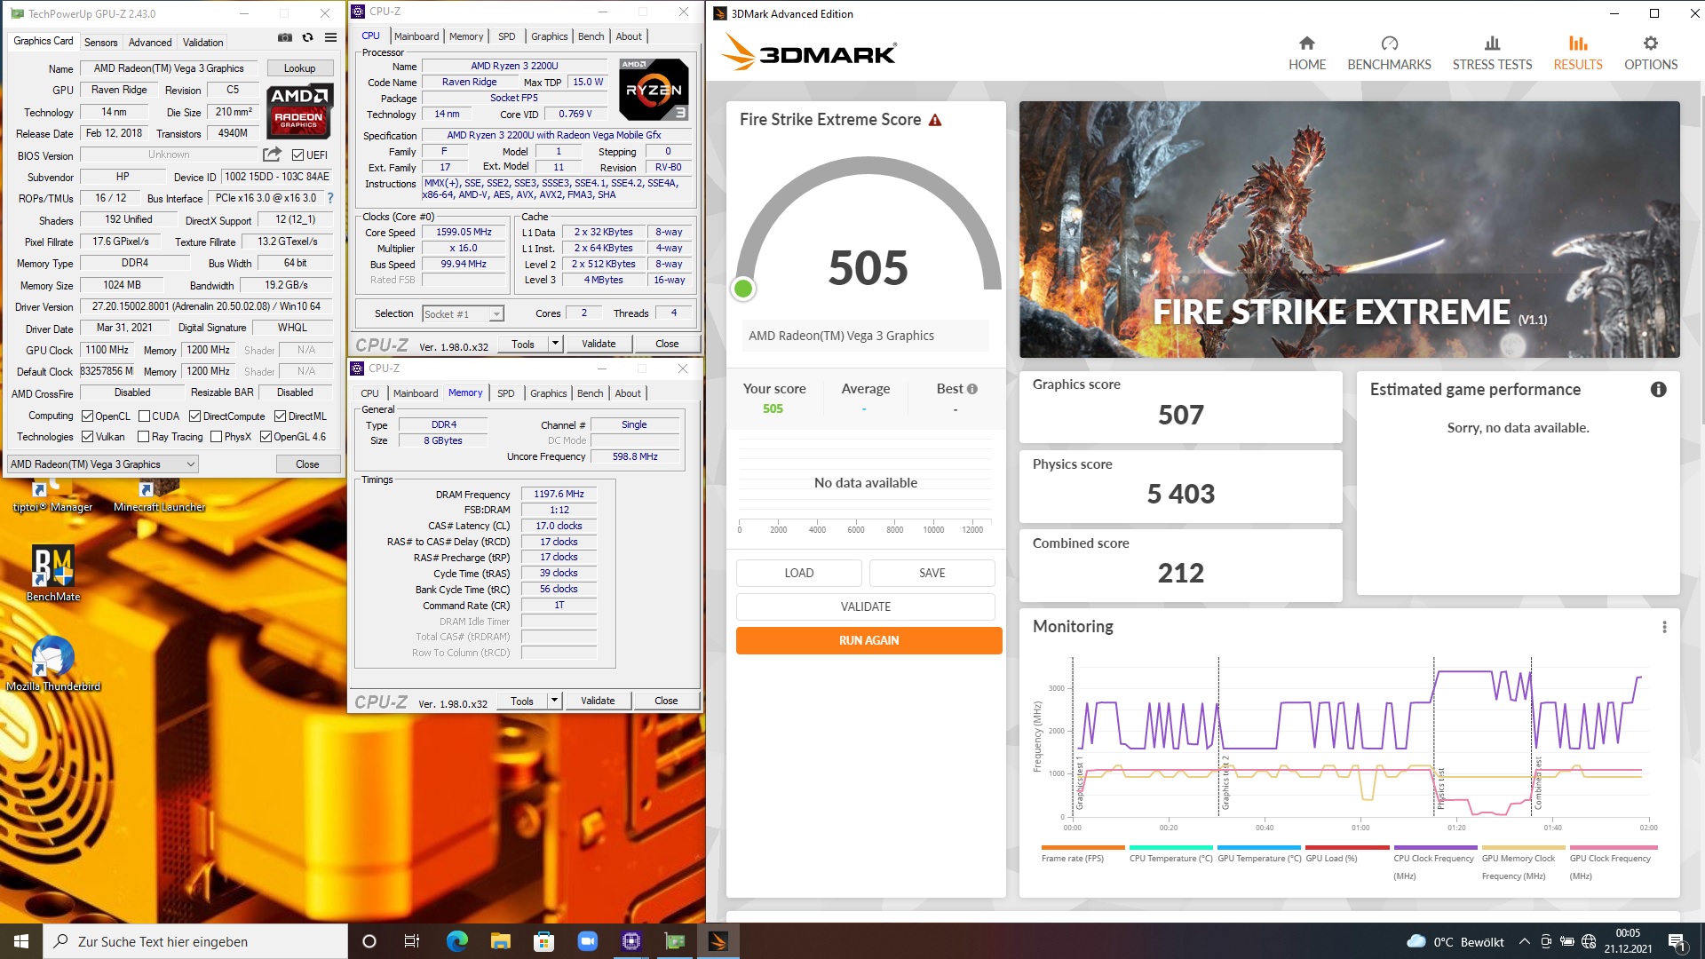Click Validate in the upper CPU-Z window
The height and width of the screenshot is (959, 1705).
coord(599,344)
